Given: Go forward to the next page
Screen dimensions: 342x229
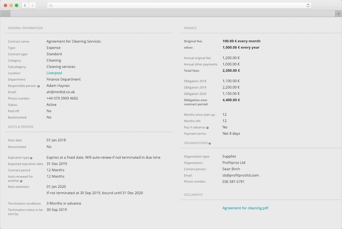Looking at the screenshot, I should [32, 5].
